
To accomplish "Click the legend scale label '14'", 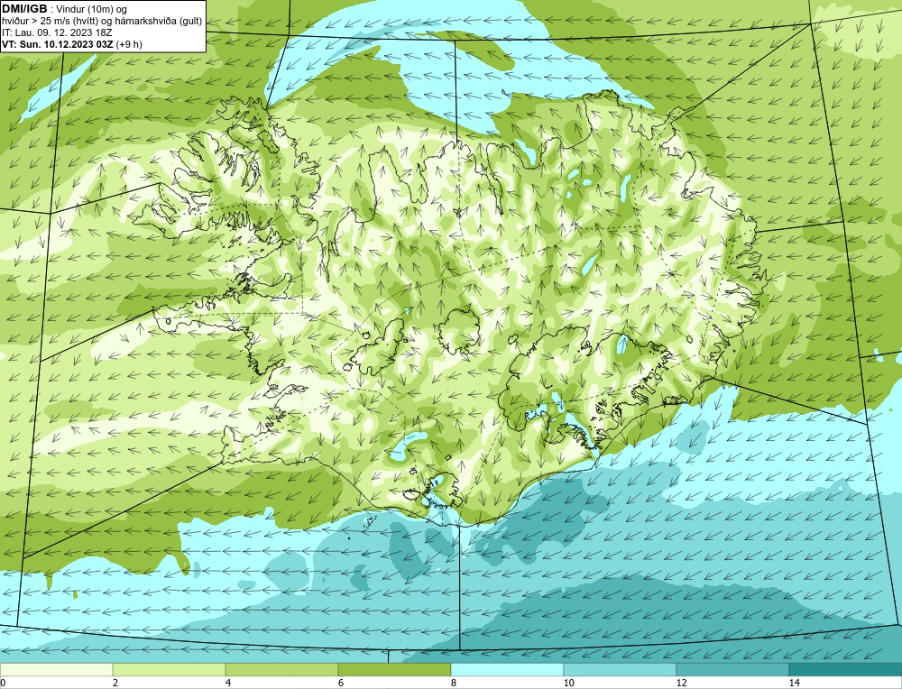I will click(795, 683).
